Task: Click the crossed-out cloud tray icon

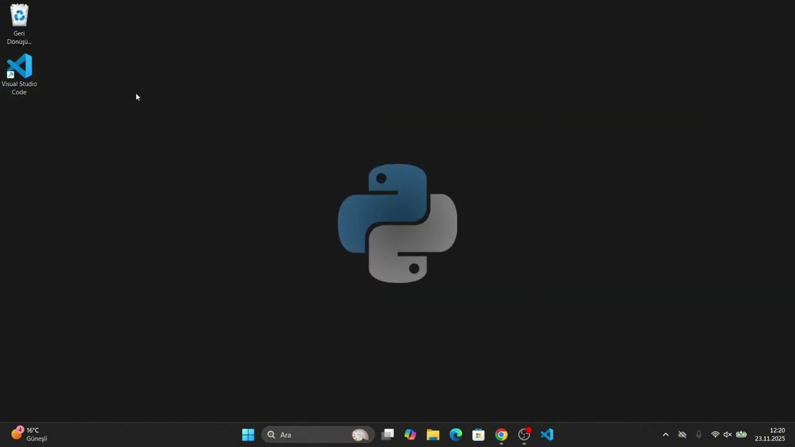Action: point(682,435)
